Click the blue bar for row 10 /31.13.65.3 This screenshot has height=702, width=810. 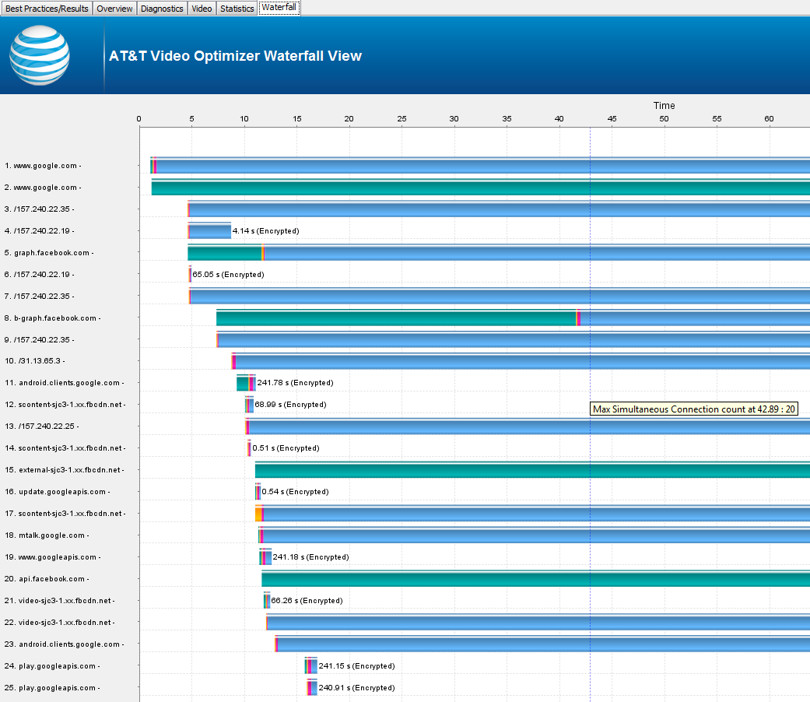tap(523, 361)
